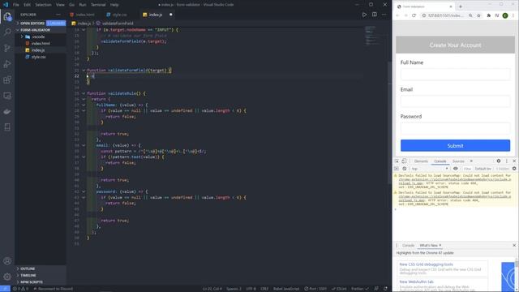Close the DevTools panel

[x=514, y=161]
